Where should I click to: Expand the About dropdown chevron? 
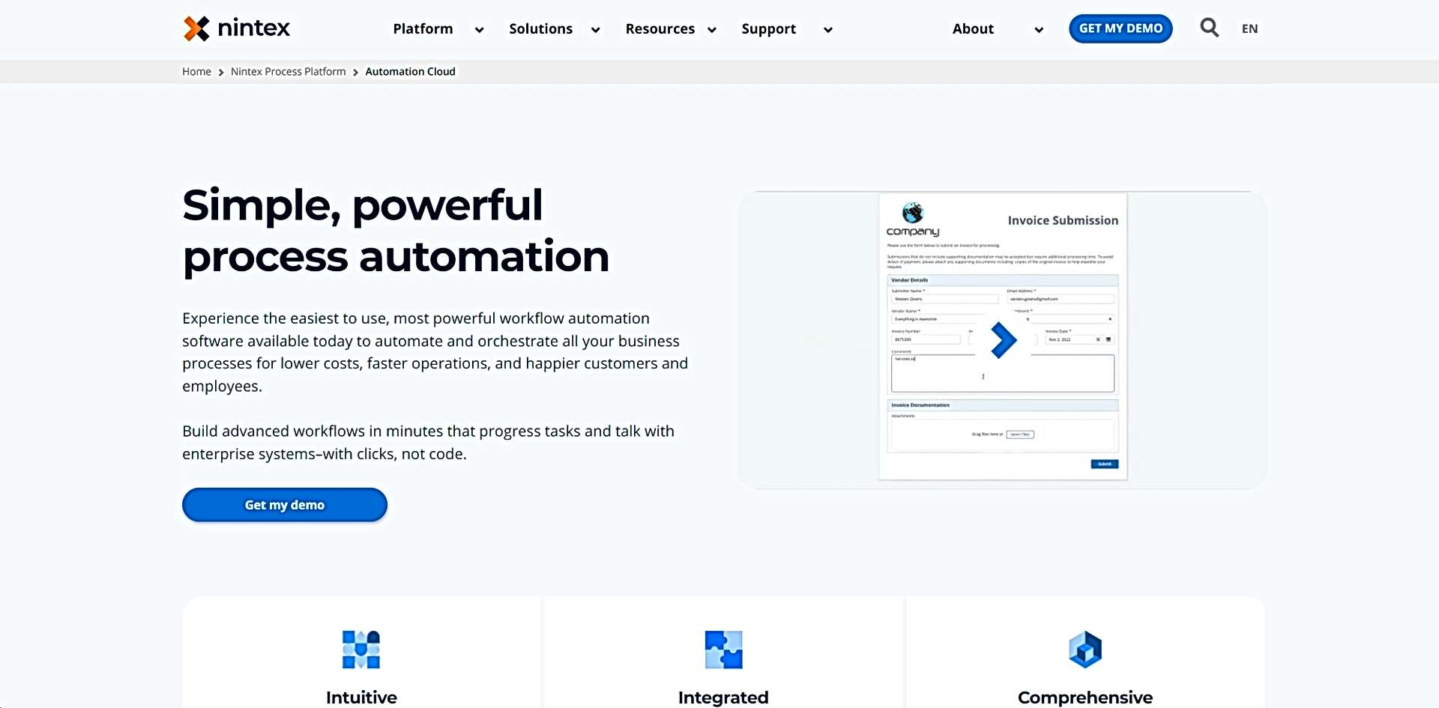point(1039,30)
